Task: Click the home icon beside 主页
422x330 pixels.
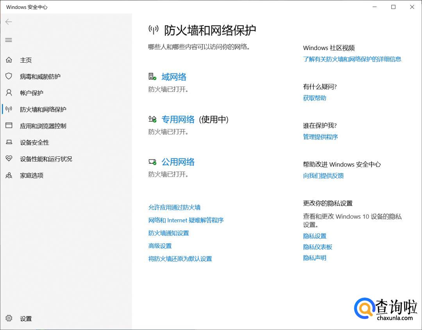Action: (x=9, y=60)
